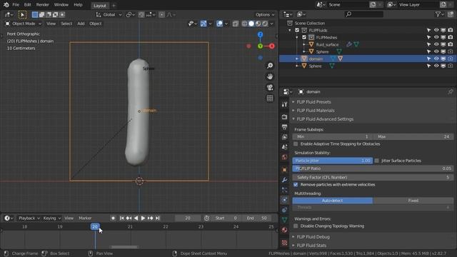Hide domain object with its eye icon
This screenshot has height=257, width=457.
436,59
